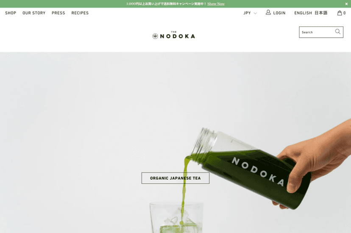Click the user account icon
Screen dimensions: 351x233
point(268,12)
